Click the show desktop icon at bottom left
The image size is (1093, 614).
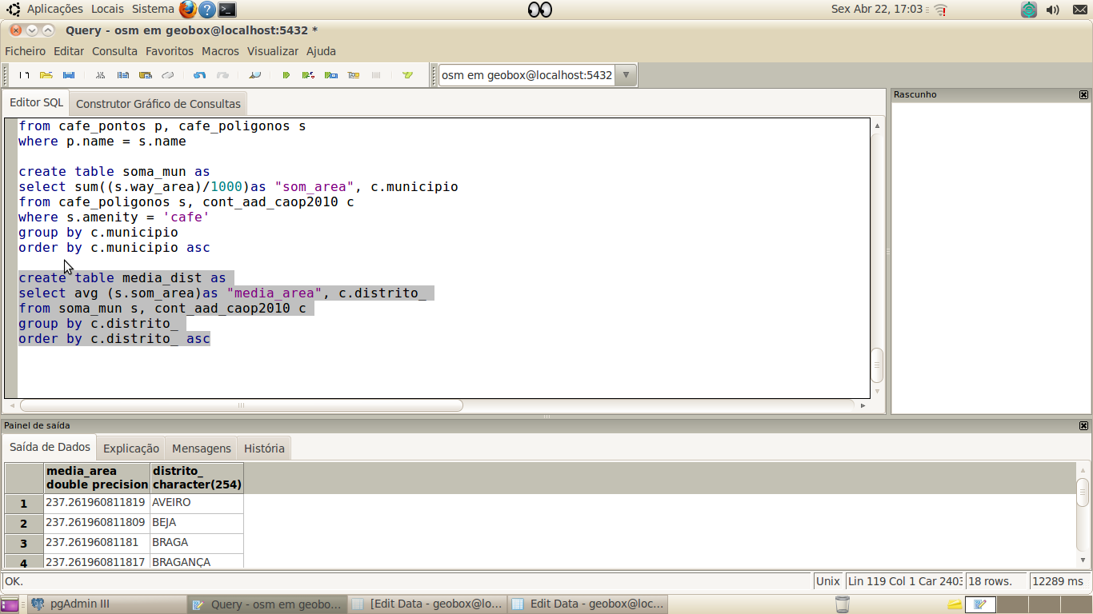10,604
